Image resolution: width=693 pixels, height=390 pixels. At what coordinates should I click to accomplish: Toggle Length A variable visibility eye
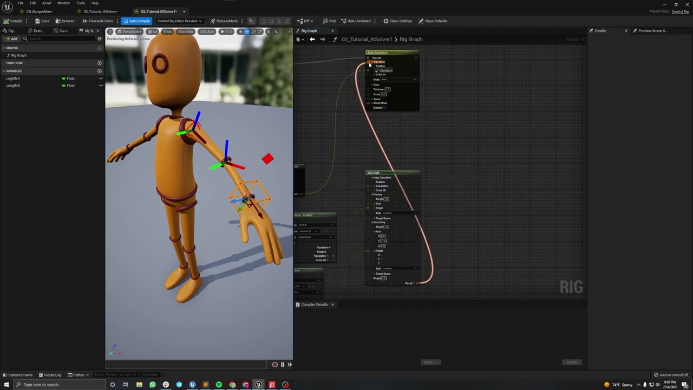coord(100,79)
